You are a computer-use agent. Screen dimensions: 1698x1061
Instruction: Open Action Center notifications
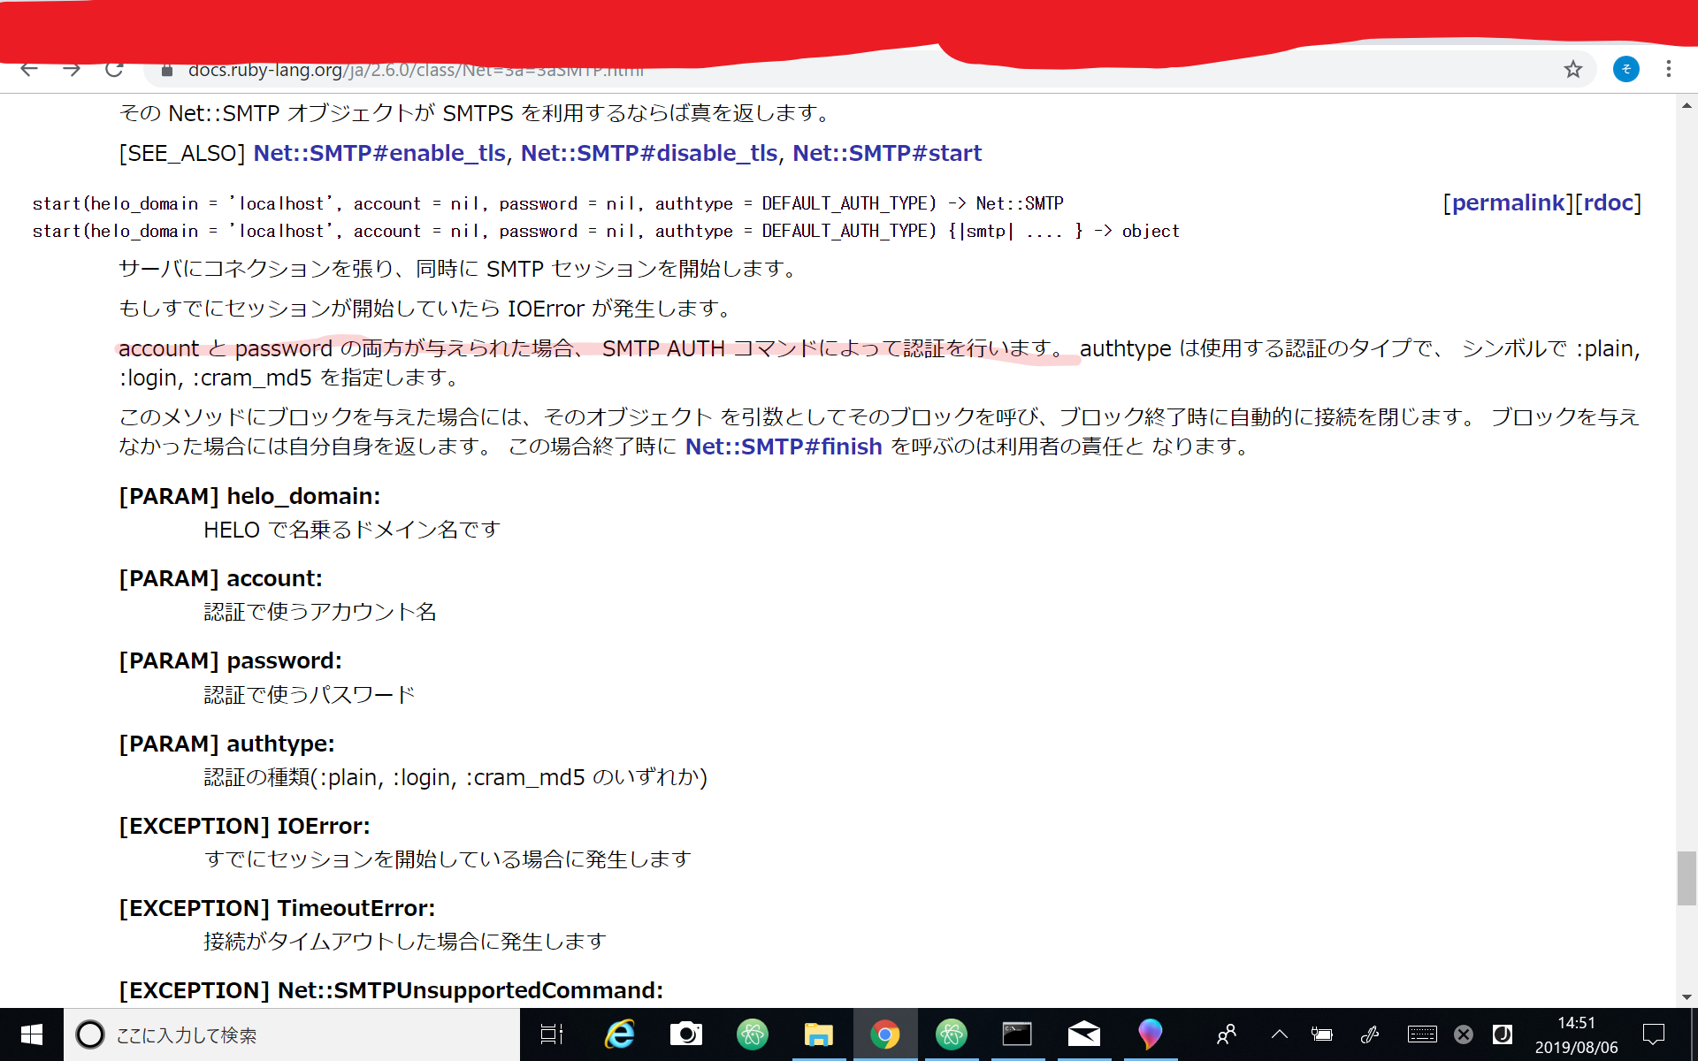coord(1653,1034)
